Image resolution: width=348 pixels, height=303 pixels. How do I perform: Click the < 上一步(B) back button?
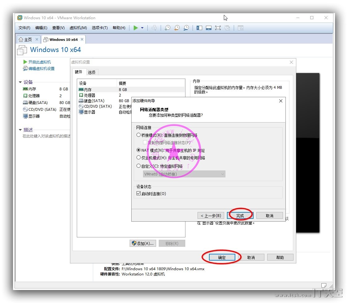(211, 216)
